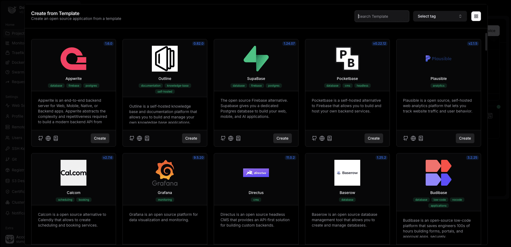The height and width of the screenshot is (247, 511).
Task: Open Git settings in sidebar
Action: click(x=15, y=159)
